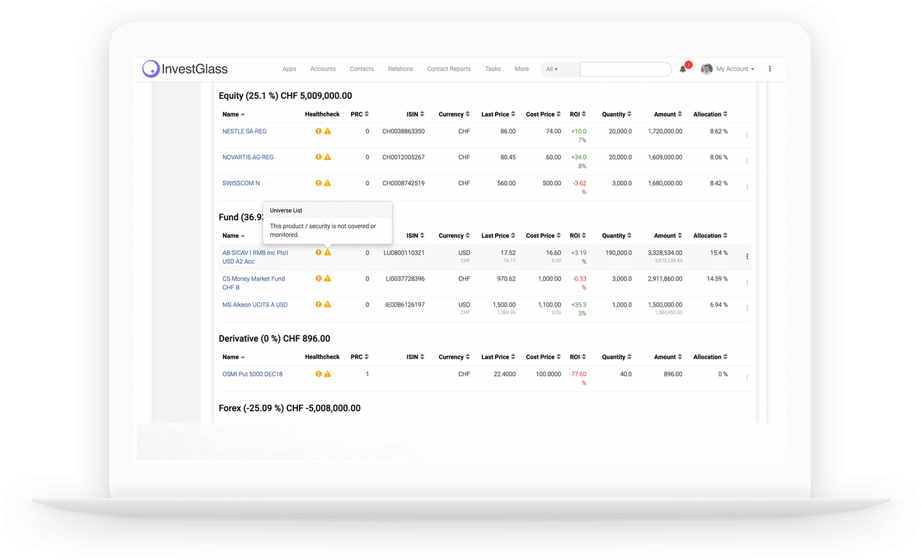Click the Derivative section heading

[x=274, y=339]
